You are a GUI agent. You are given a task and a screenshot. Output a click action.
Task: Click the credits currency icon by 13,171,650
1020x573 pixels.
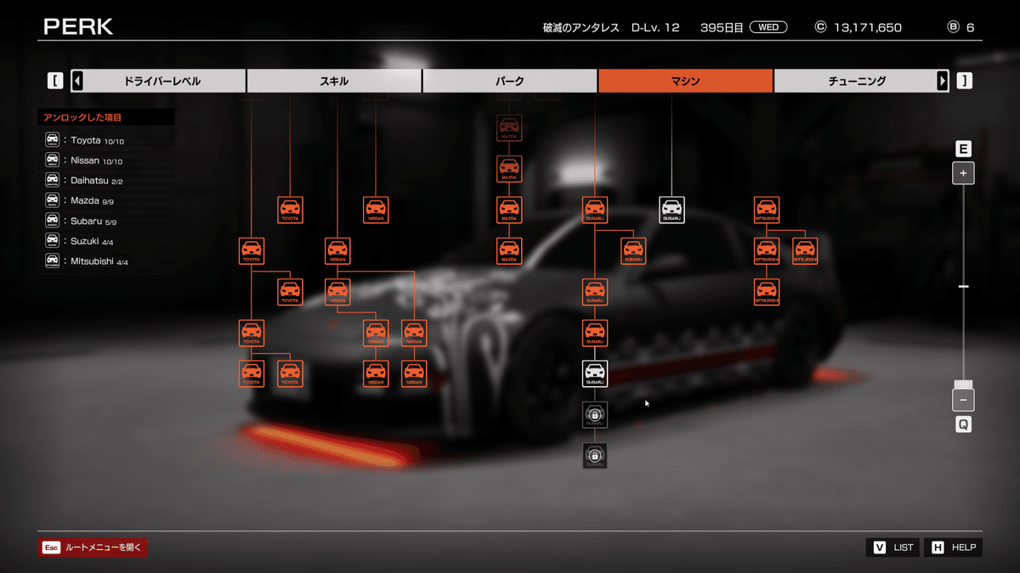tap(820, 27)
